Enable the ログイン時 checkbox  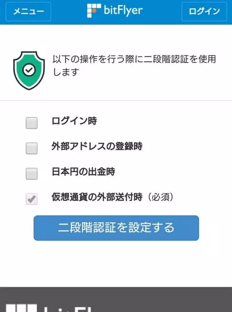31,123
